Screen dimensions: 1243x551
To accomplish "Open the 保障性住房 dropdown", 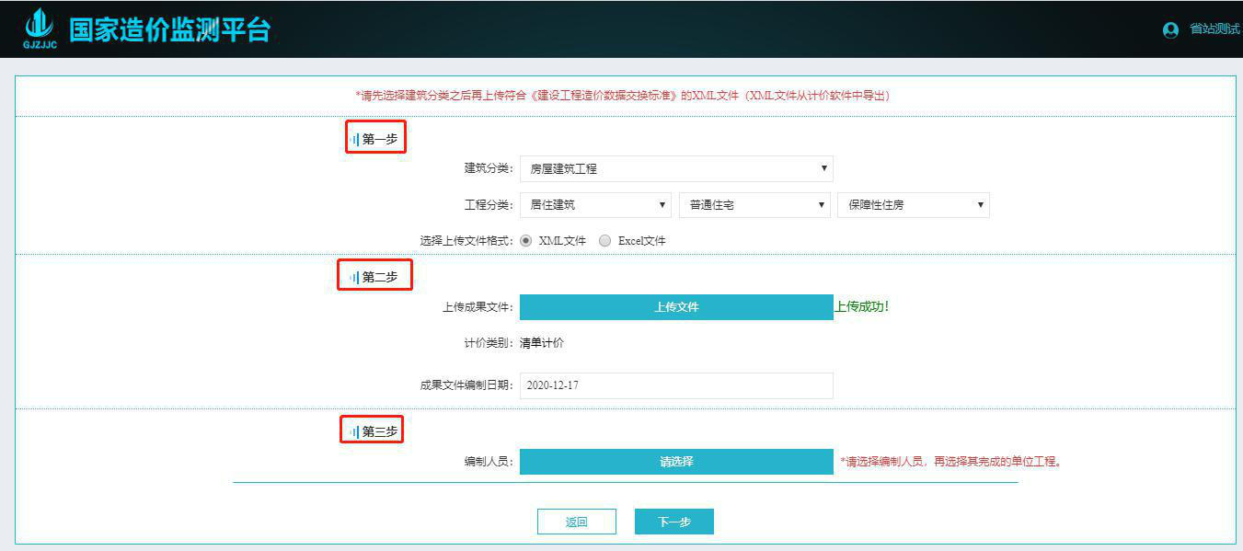I will click(x=912, y=204).
